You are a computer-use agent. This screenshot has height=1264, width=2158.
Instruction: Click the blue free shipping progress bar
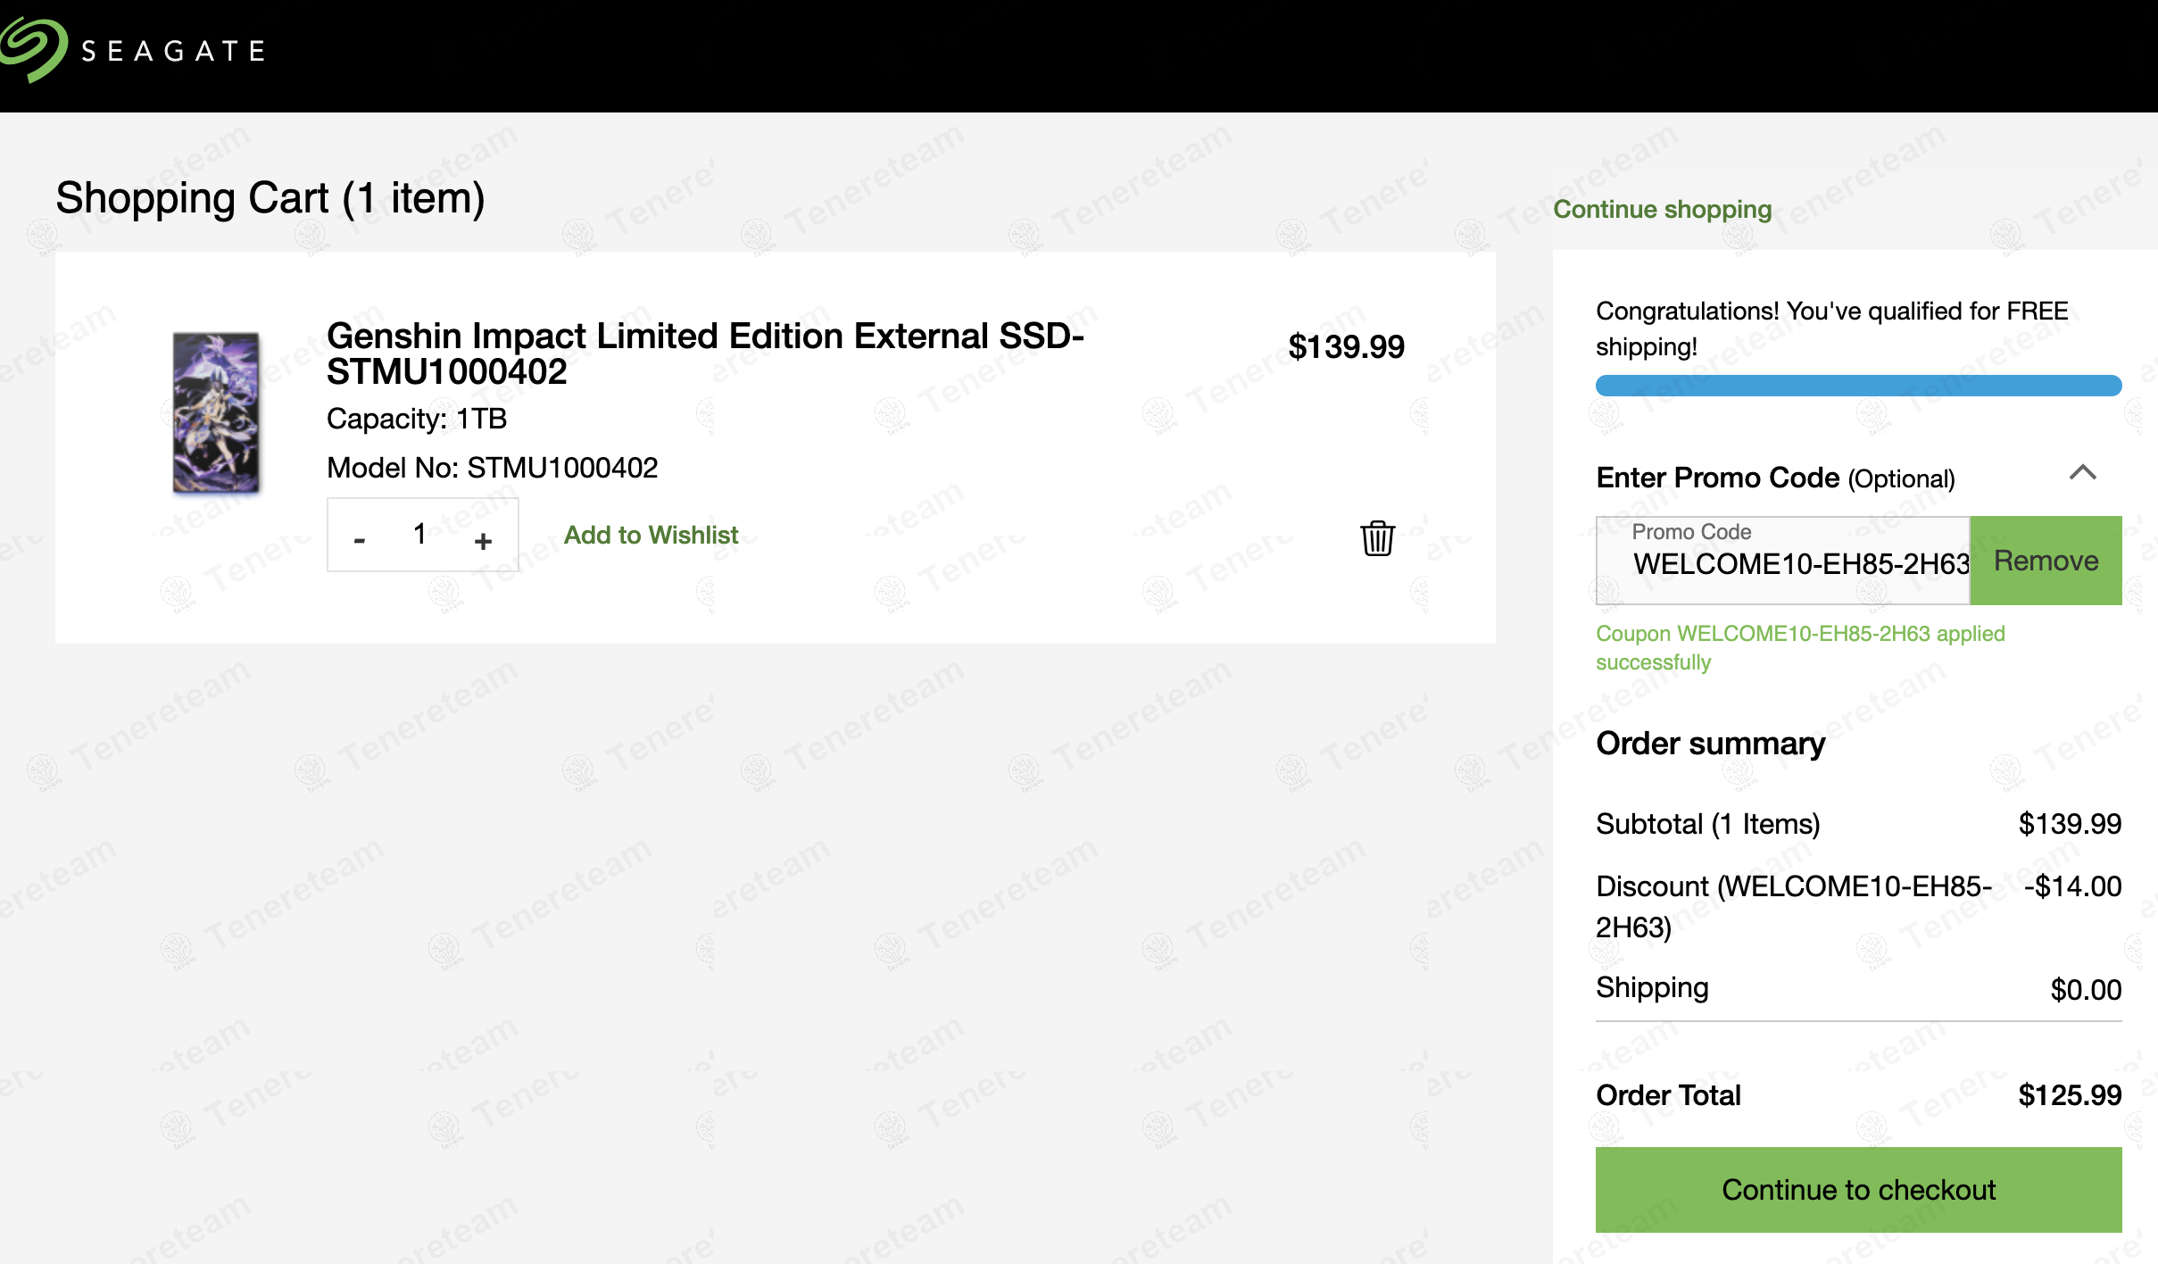(1858, 386)
